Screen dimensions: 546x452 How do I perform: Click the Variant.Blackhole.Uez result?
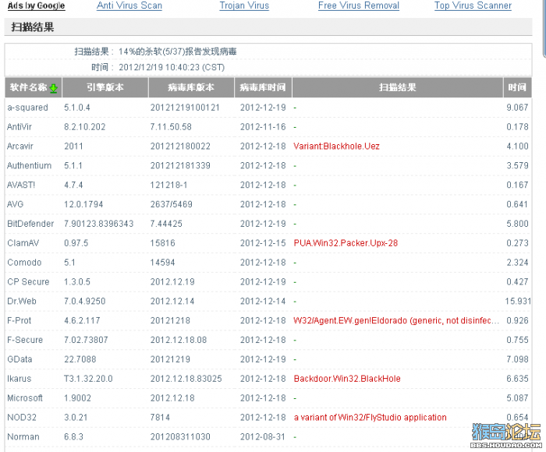tap(336, 147)
